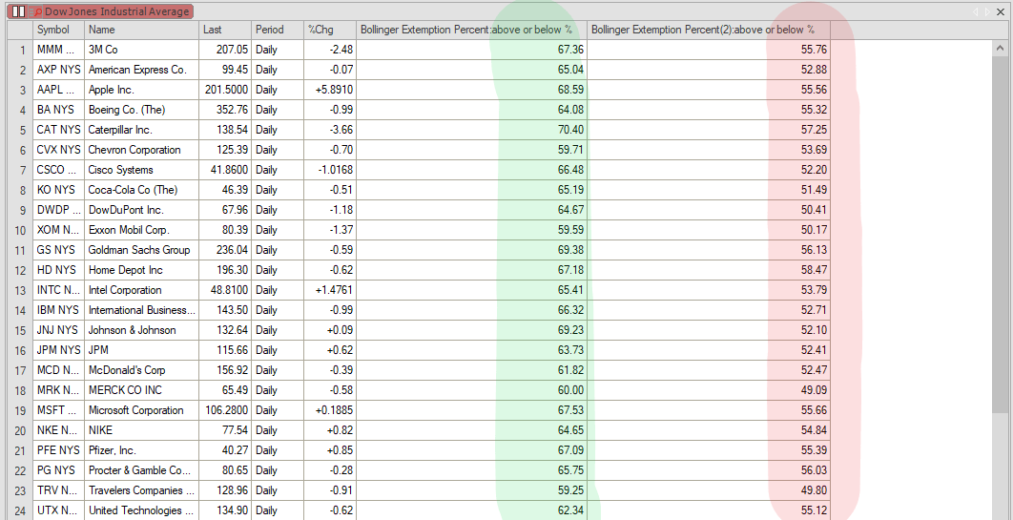Viewport: 1013px width, 520px height.
Task: Click the DowDuPont Inc. name cell
Action: tap(141, 210)
